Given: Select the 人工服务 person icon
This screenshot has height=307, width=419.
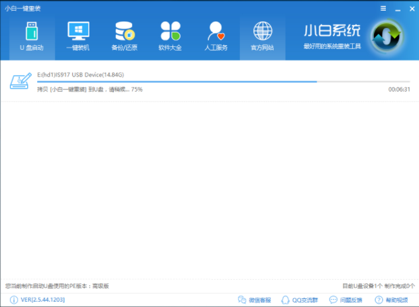Looking at the screenshot, I should (216, 32).
